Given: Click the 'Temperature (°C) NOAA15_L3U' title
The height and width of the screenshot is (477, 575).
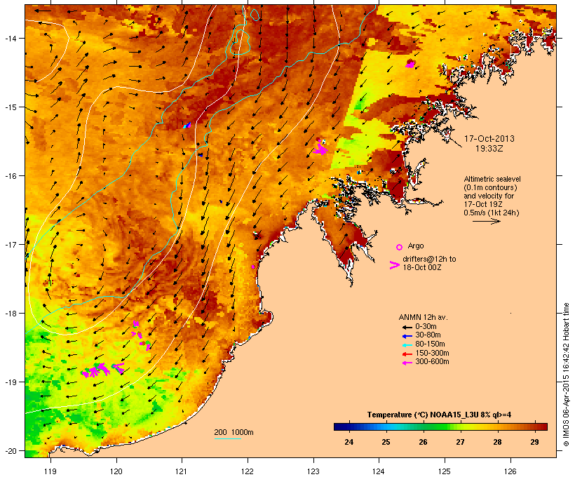Looking at the screenshot, I should tap(422, 415).
